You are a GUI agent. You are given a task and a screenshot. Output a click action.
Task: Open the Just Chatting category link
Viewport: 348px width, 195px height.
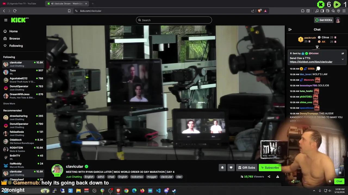(x=74, y=177)
